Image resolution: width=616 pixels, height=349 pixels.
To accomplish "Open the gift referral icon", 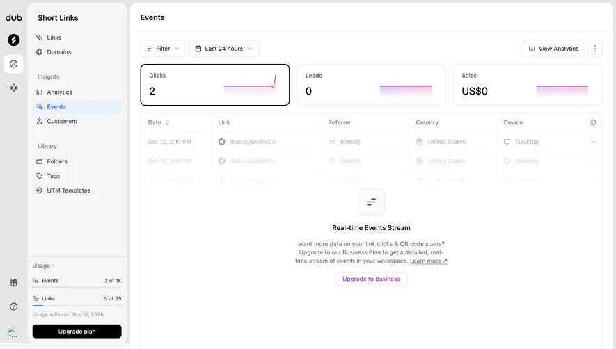I will (13, 283).
